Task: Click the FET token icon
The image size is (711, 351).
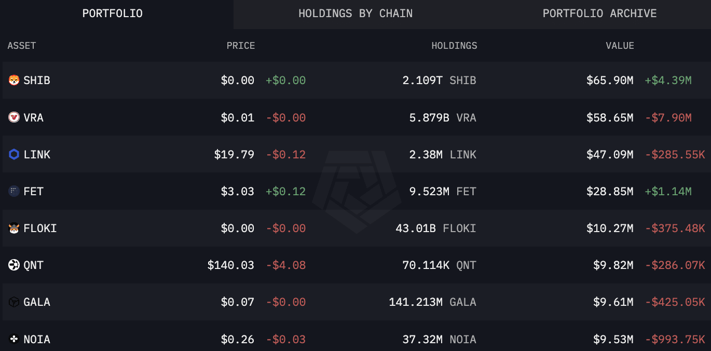Action: click(x=14, y=192)
